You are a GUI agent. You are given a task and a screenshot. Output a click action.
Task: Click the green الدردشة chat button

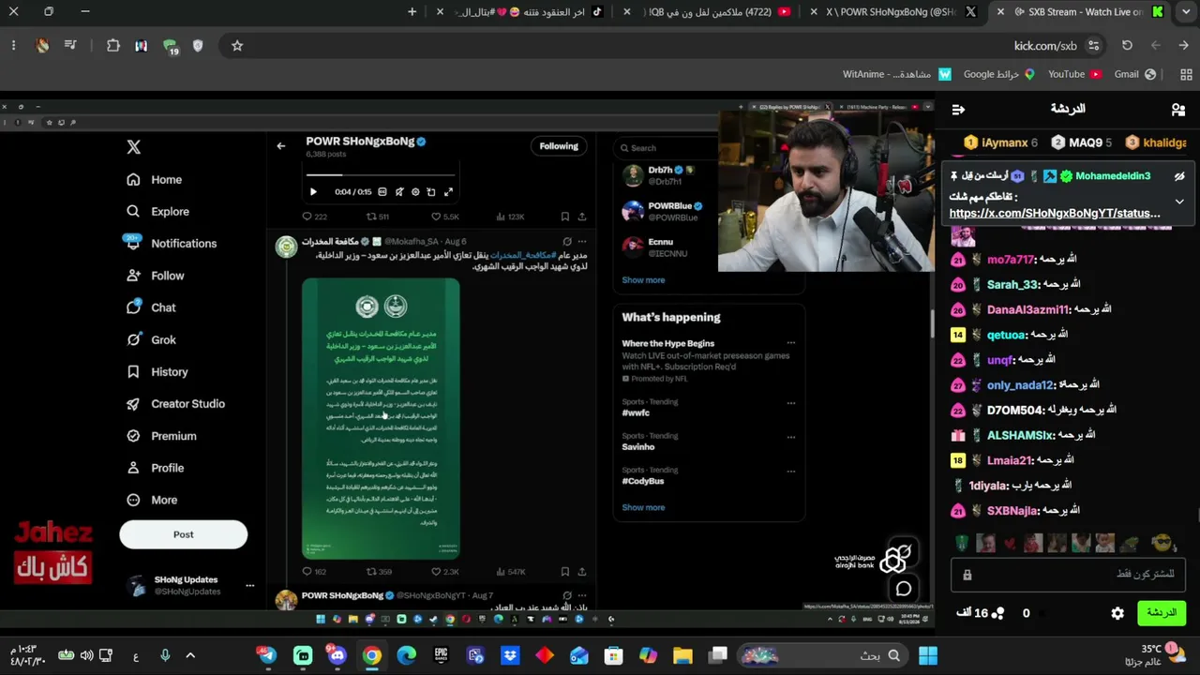(1161, 613)
